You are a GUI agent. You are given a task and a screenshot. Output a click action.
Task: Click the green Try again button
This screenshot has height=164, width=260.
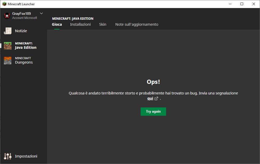[x=153, y=112]
